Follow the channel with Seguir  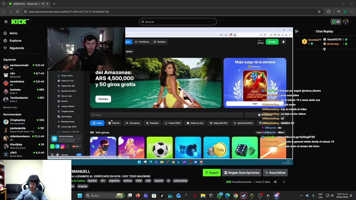[x=212, y=172]
